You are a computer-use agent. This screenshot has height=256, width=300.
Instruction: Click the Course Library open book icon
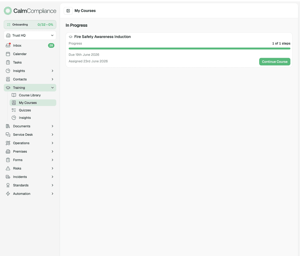click(x=14, y=95)
